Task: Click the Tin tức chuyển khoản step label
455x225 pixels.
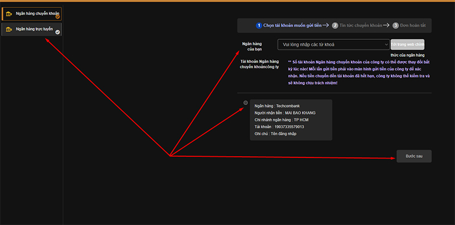Action: [x=361, y=26]
